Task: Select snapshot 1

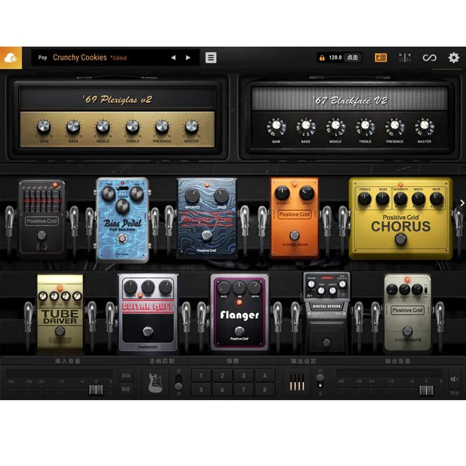Action: pyautogui.click(x=201, y=375)
